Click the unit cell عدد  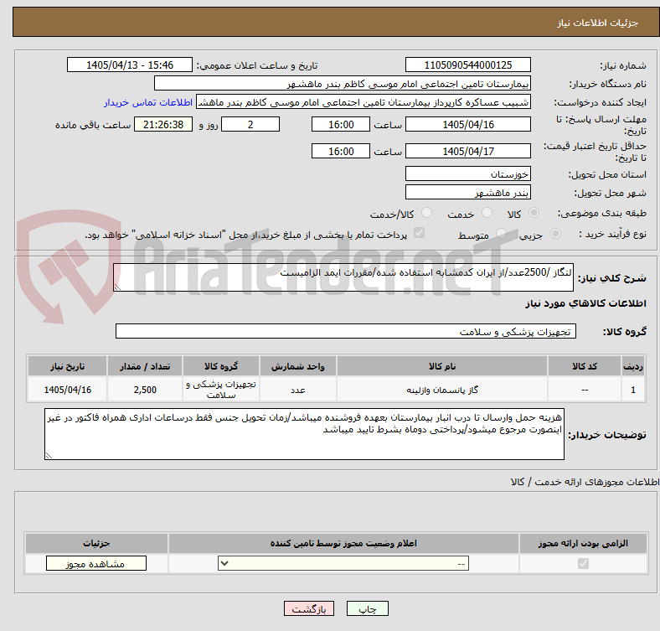click(x=298, y=390)
